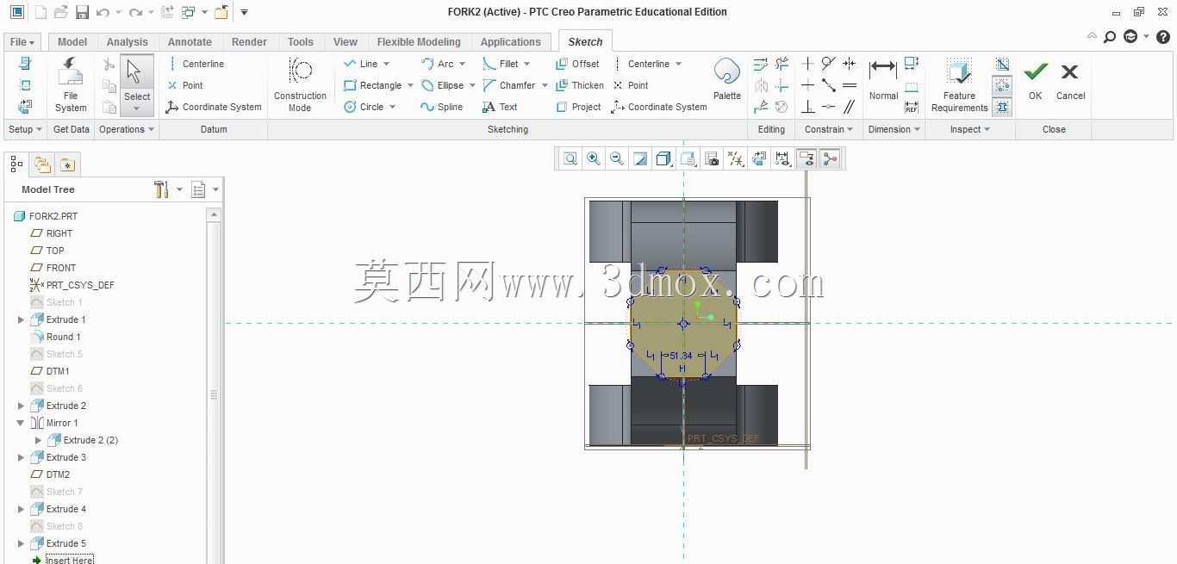This screenshot has width=1177, height=564.
Task: Apply the Parallel constraint
Action: point(849,107)
